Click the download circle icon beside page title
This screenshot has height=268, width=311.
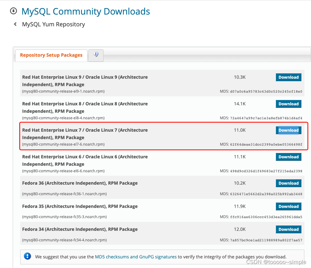[x=13, y=11]
